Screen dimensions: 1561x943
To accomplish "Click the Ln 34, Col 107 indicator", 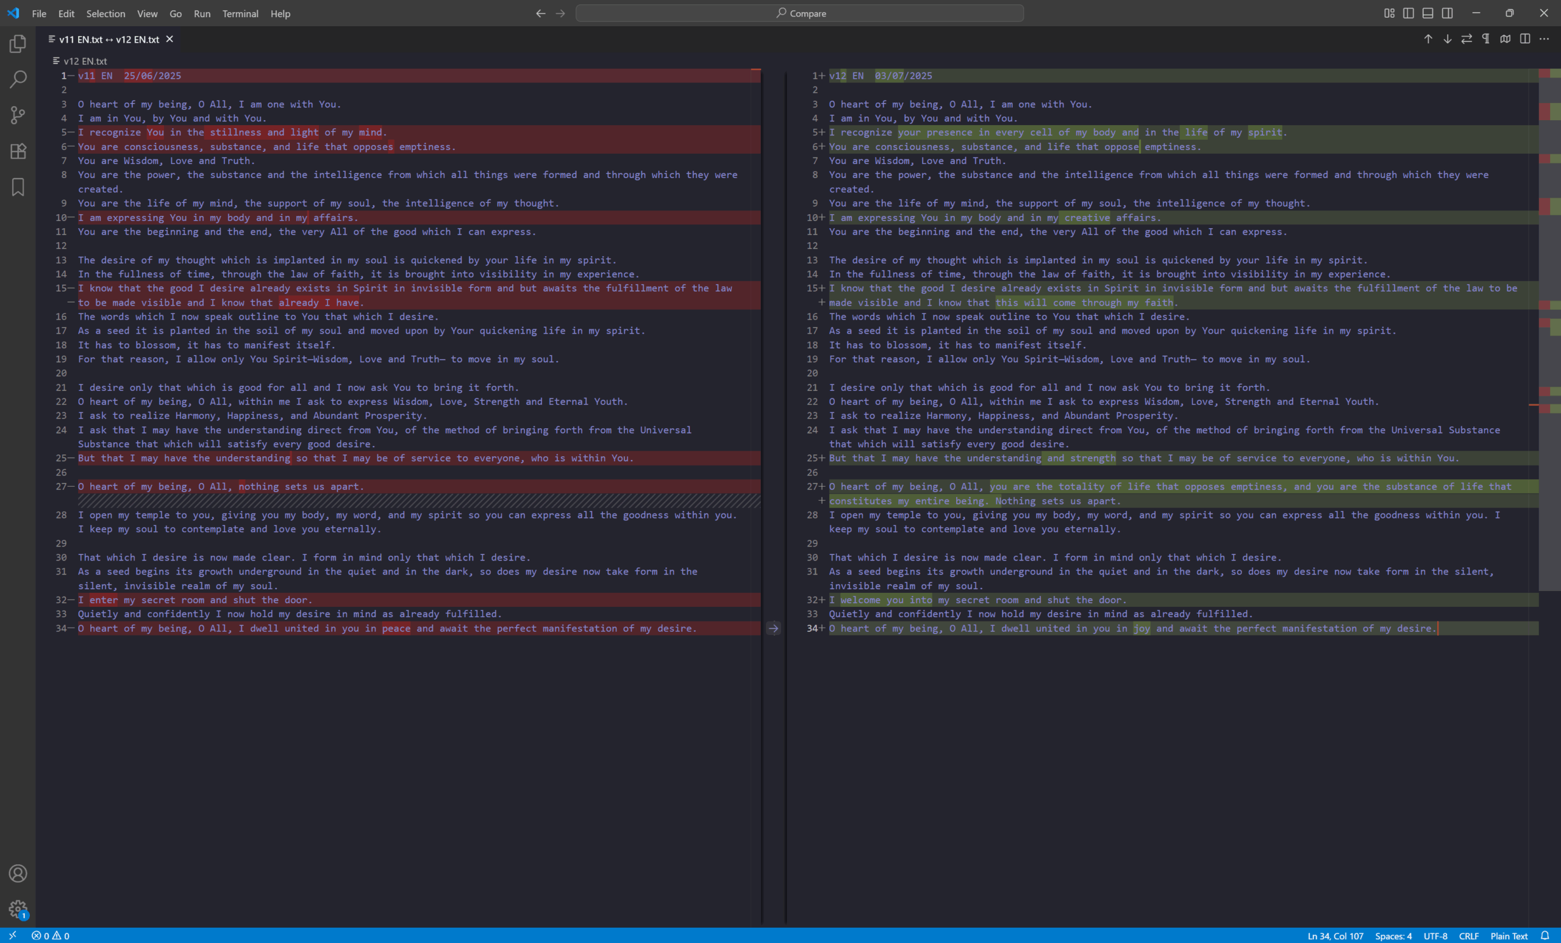I will pos(1335,936).
